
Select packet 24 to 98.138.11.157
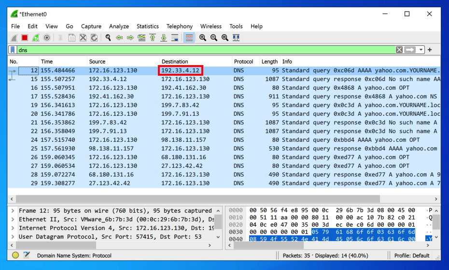pyautogui.click(x=224, y=140)
